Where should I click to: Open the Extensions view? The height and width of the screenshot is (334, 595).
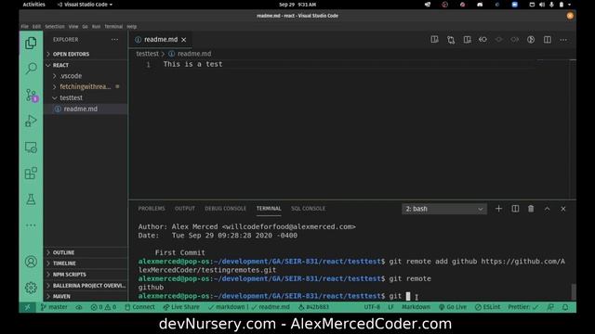(31, 173)
